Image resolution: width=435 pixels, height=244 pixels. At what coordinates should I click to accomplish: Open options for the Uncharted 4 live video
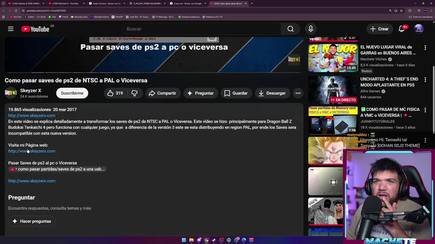pos(425,79)
